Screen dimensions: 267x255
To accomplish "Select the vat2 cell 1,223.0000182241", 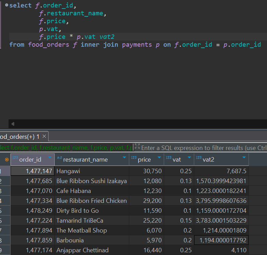I will 222,191.
